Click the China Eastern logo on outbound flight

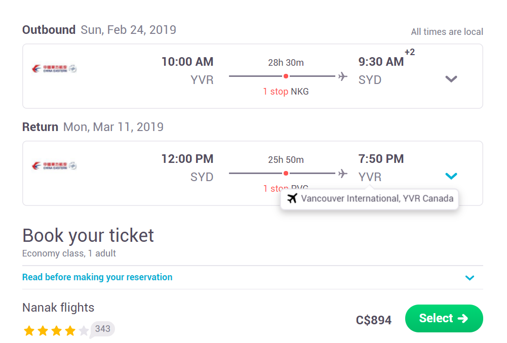[x=54, y=68]
